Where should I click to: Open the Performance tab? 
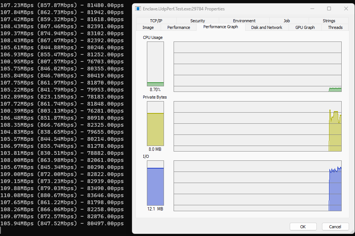click(x=179, y=27)
